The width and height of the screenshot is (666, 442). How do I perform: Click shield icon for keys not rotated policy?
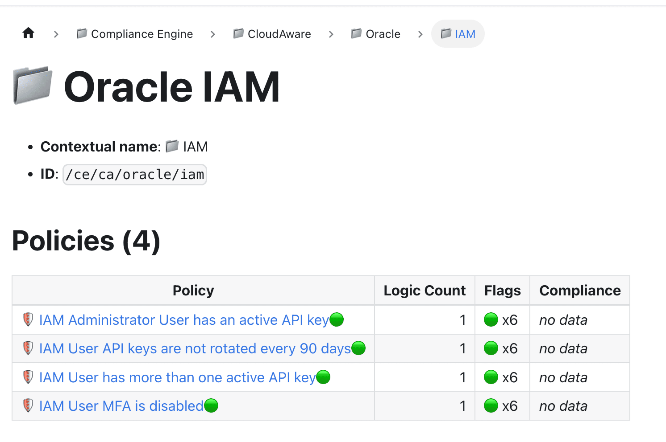28,348
